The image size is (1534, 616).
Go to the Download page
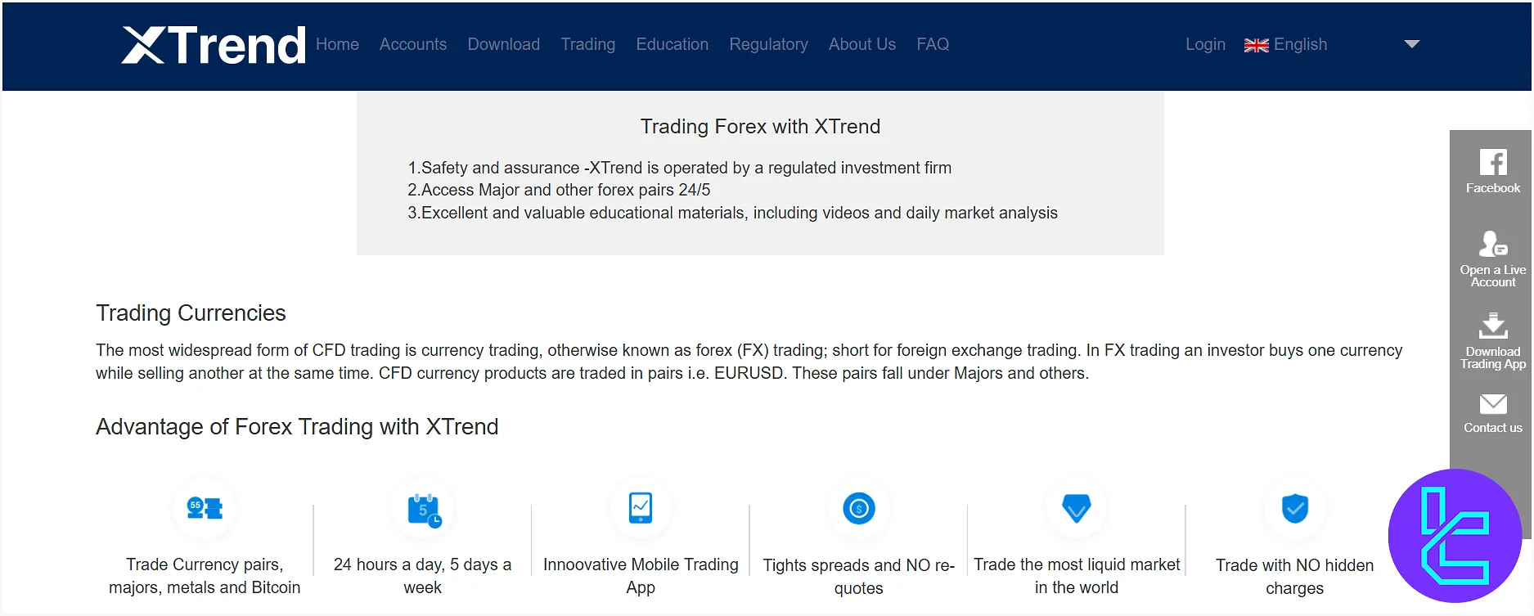pos(504,44)
